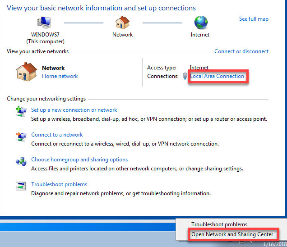Viewport: 287px width, 247px height.
Task: Click the Connections: label
Action: click(163, 76)
